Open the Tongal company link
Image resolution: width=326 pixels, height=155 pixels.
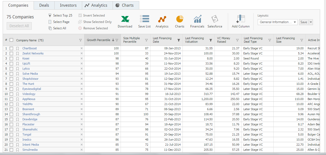pyautogui.click(x=27, y=135)
